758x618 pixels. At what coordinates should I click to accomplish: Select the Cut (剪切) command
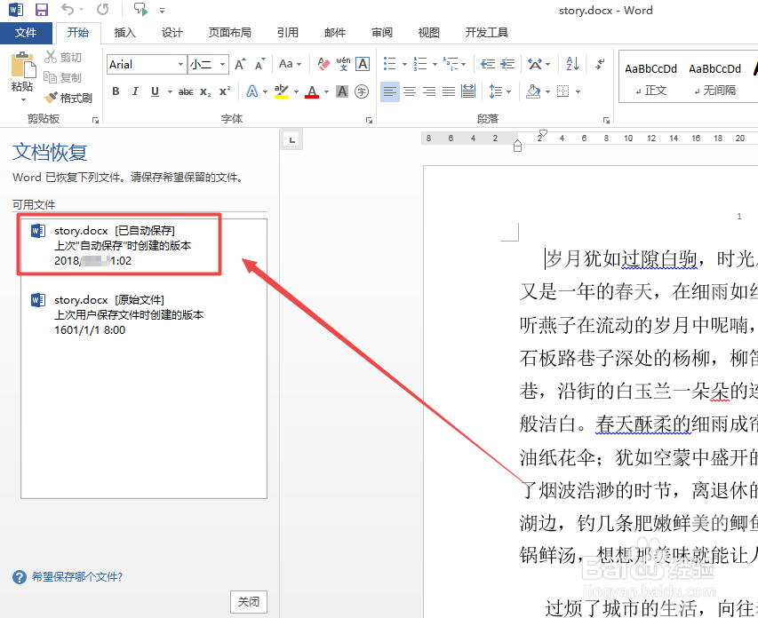click(63, 57)
